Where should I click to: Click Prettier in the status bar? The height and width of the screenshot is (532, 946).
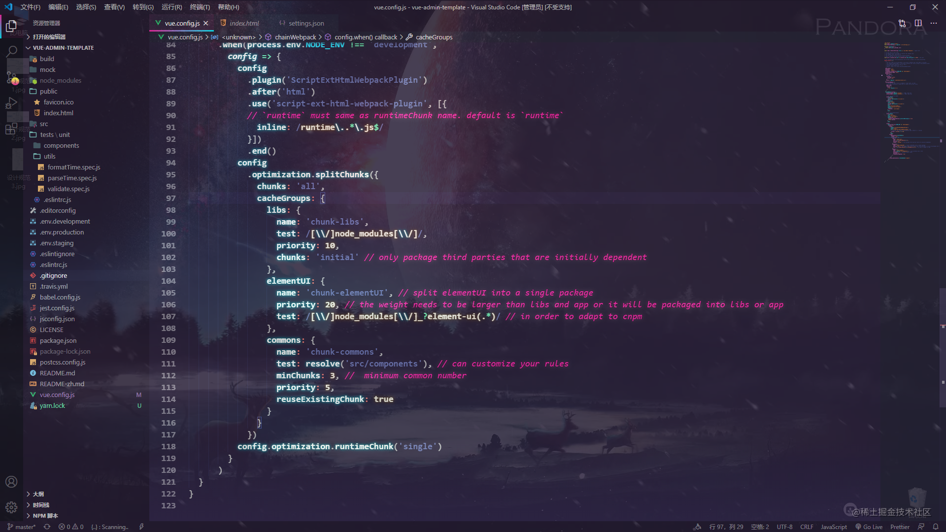click(x=901, y=527)
